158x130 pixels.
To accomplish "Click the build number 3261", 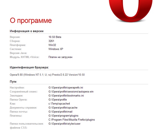I will pyautogui.click(x=51, y=41).
